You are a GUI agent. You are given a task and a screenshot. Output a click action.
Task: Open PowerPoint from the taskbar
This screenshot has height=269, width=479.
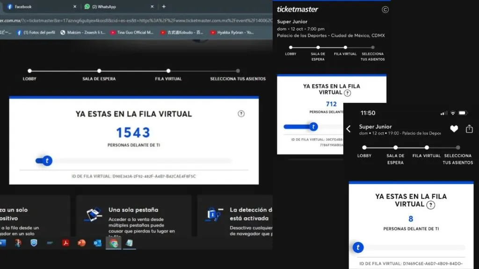click(81, 243)
